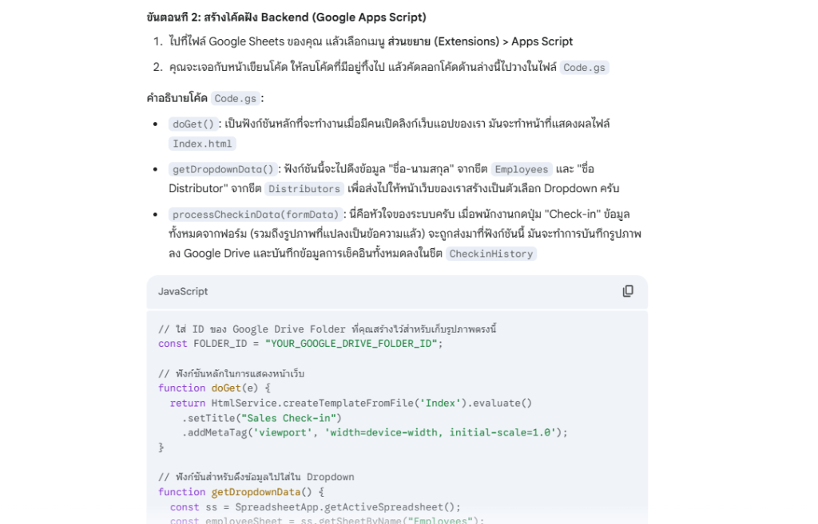Click the JavaScript language label
Image resolution: width=818 pixels, height=524 pixels.
tap(183, 292)
